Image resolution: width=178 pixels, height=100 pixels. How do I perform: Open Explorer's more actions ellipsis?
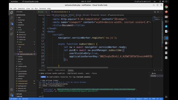[34, 12]
